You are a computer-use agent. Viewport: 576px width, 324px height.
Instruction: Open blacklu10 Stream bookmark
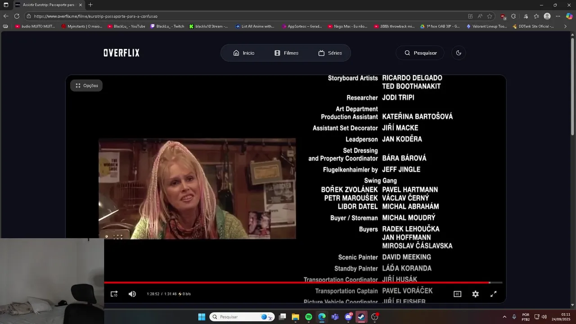click(209, 27)
